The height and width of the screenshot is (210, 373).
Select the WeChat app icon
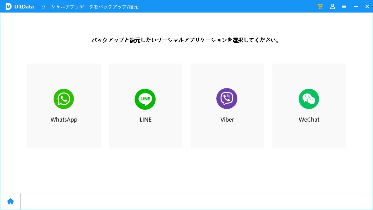(x=309, y=99)
